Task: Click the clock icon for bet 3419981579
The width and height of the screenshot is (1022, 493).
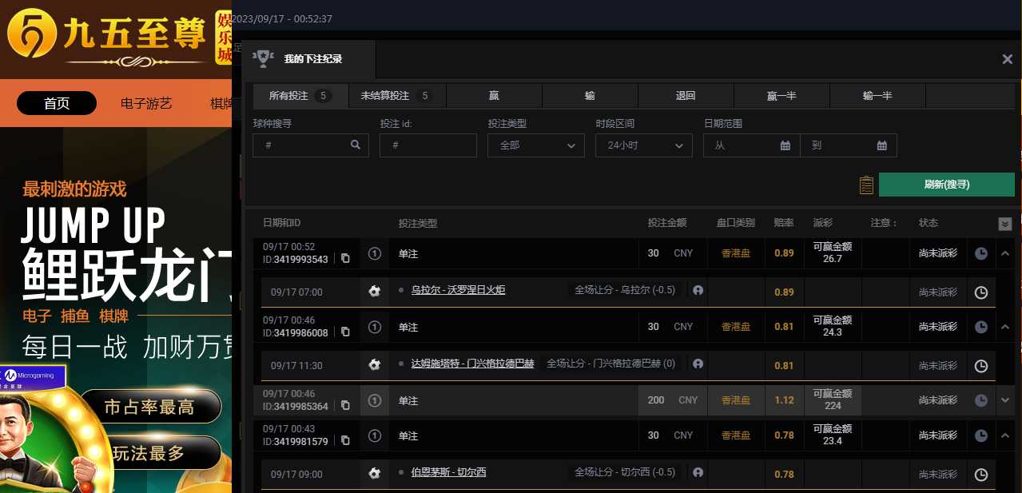Action: (981, 435)
